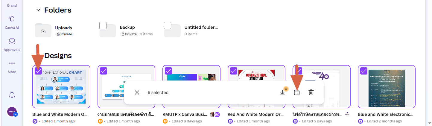Delete selected designs with the trash icon
Viewport: 432px width, 126px height.
311,92
